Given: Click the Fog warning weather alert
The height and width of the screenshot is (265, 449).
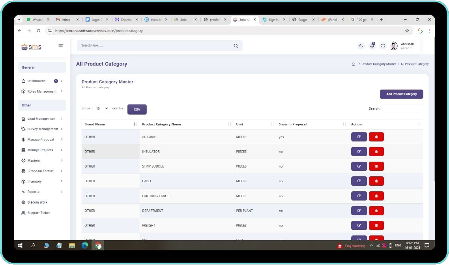Looking at the screenshot, I should pos(352,246).
